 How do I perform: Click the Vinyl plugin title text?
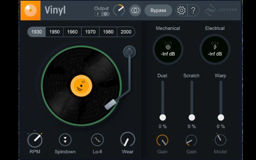point(55,10)
